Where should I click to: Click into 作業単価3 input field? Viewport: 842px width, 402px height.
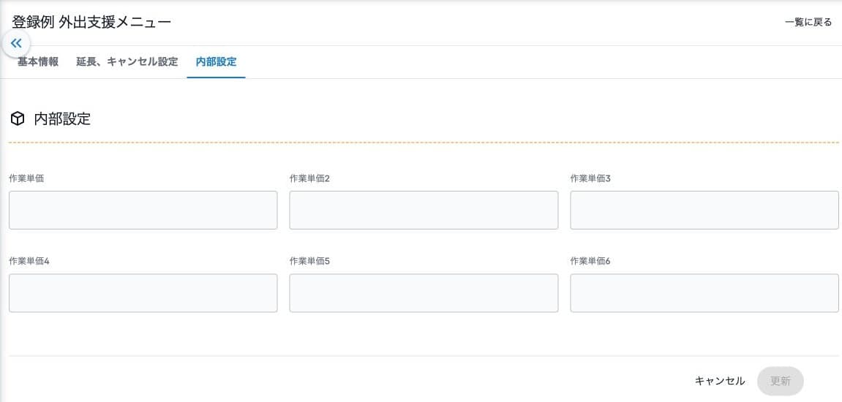point(704,210)
